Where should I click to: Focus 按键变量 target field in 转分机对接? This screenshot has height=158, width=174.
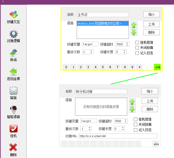pos(89,121)
